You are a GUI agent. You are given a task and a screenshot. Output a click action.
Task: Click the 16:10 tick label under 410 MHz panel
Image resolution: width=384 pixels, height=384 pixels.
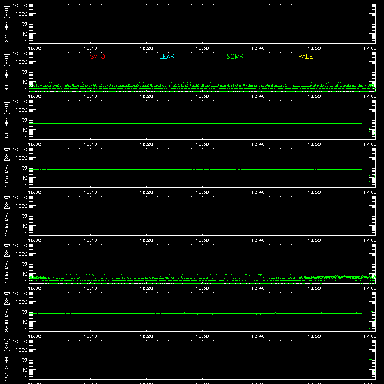(90, 96)
